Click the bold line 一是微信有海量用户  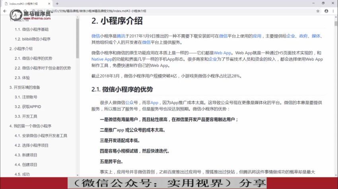tap(169, 120)
